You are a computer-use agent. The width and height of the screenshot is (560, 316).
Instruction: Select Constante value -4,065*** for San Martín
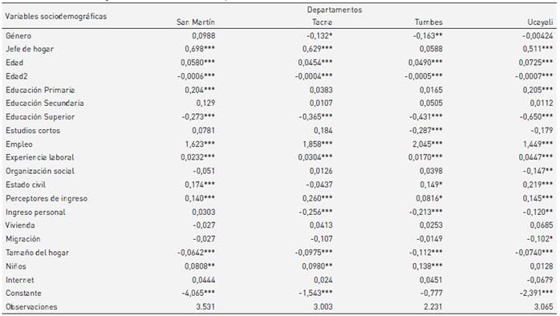coord(198,294)
